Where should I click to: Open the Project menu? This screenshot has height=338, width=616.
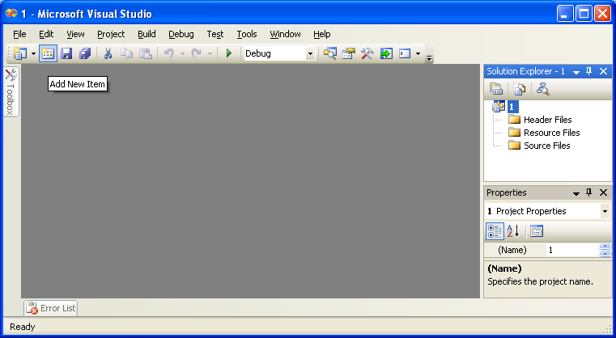(111, 34)
